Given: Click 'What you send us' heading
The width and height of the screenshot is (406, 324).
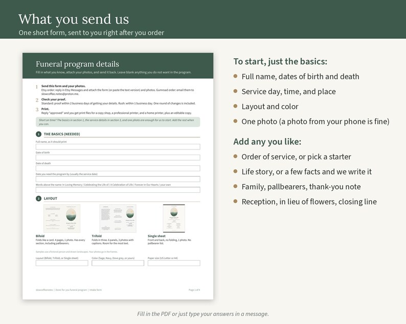Looking at the screenshot, I should [74, 19].
